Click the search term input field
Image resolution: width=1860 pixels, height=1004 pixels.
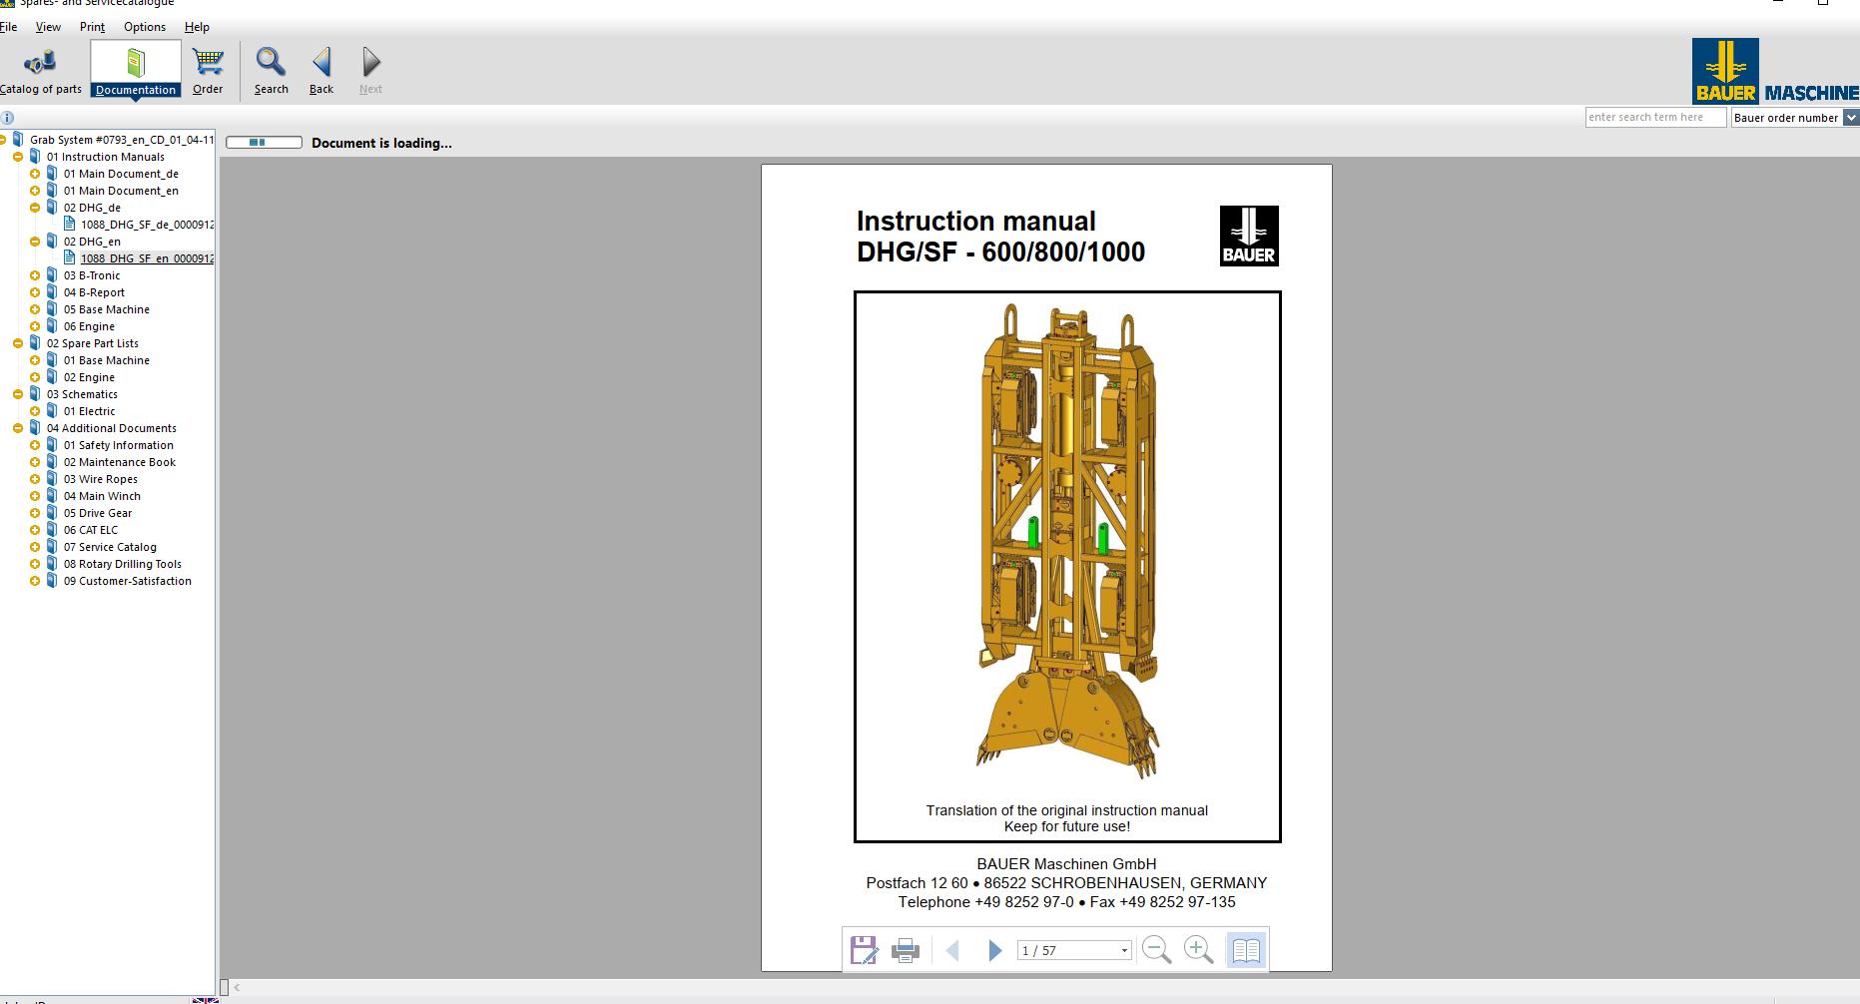(1655, 118)
